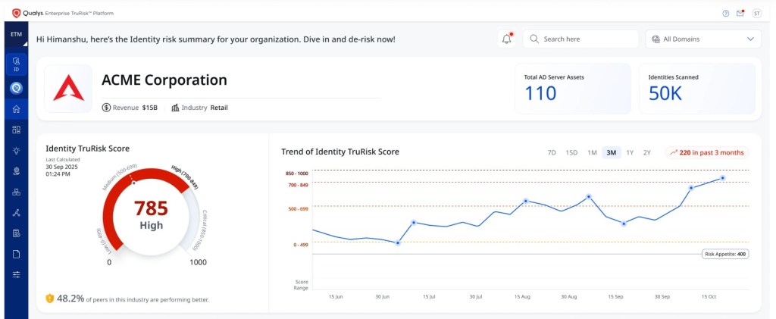Expand the All Domains dropdown
776x319 pixels.
[x=702, y=39]
